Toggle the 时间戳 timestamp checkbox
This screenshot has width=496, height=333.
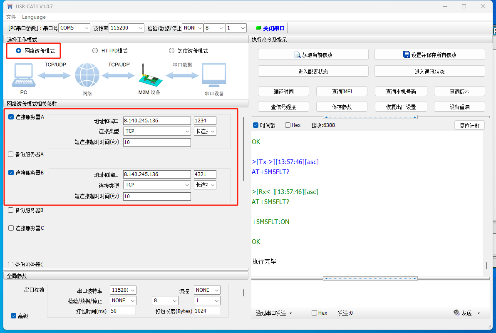click(x=256, y=125)
